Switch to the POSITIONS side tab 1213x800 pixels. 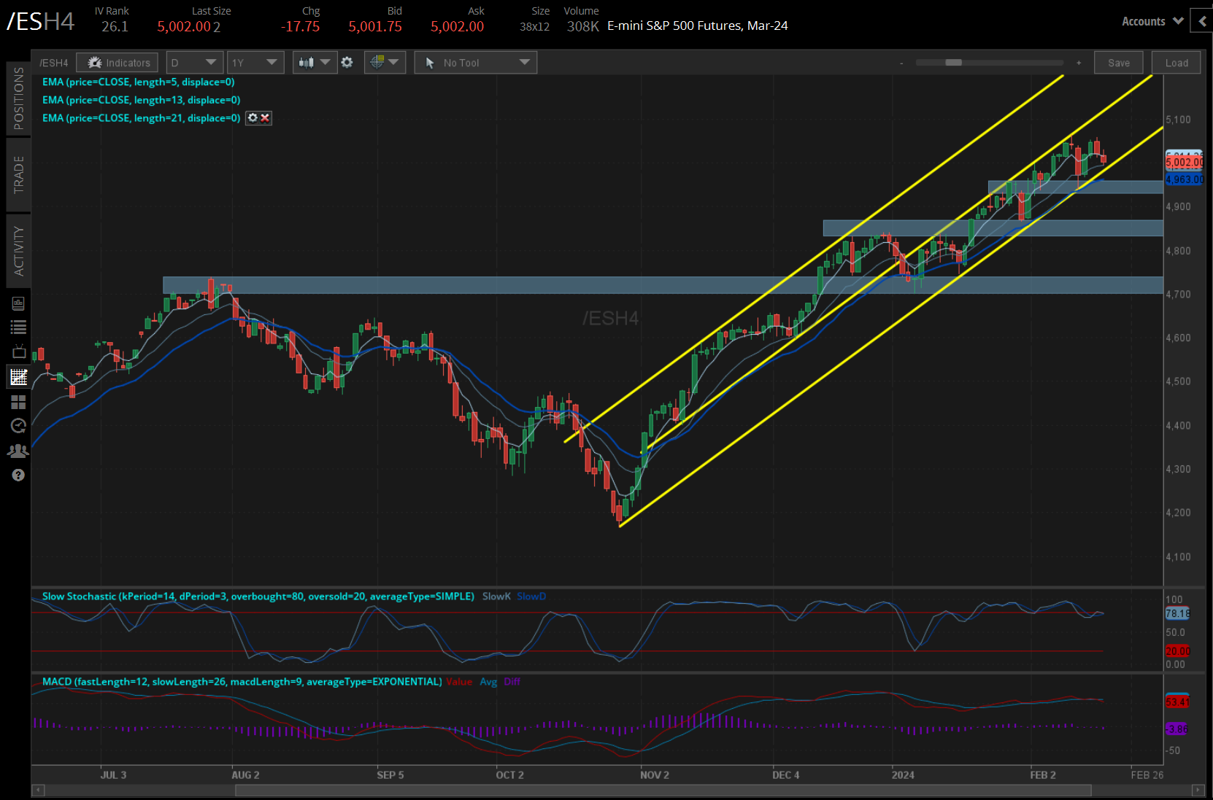point(18,98)
